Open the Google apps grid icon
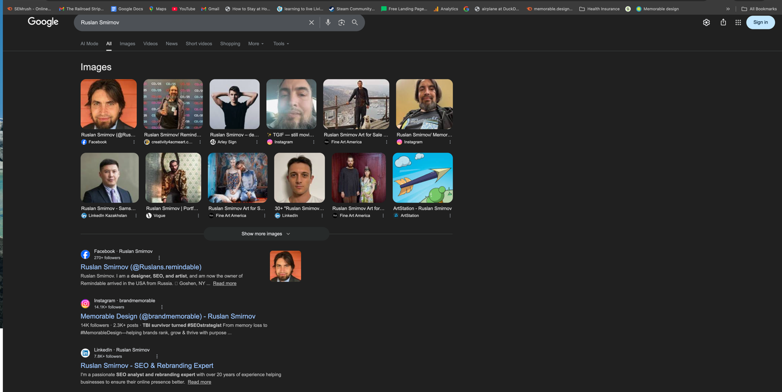 (738, 23)
